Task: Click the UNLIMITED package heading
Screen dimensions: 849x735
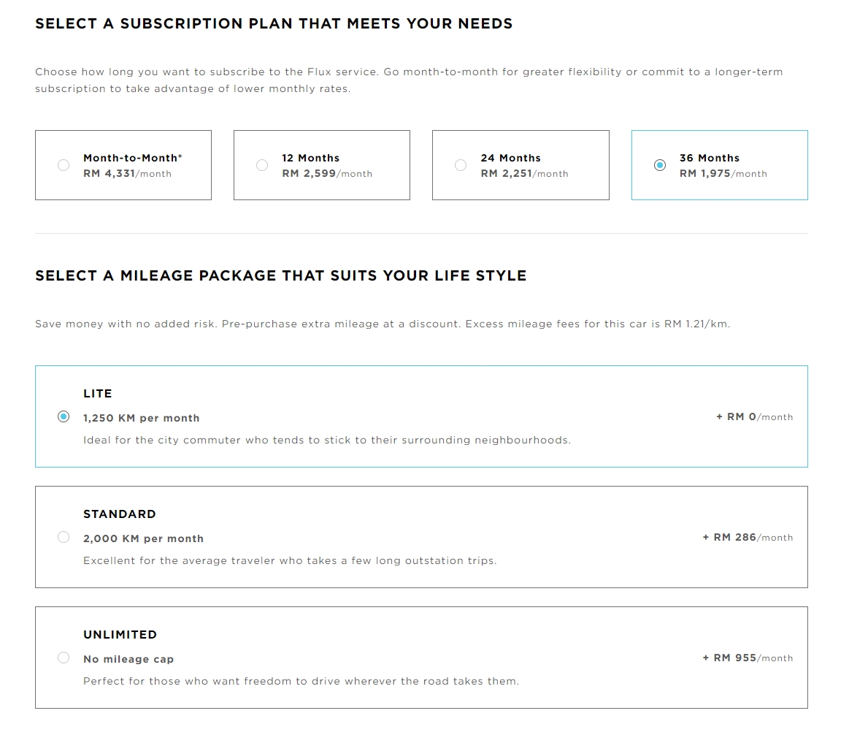Action: tap(120, 635)
